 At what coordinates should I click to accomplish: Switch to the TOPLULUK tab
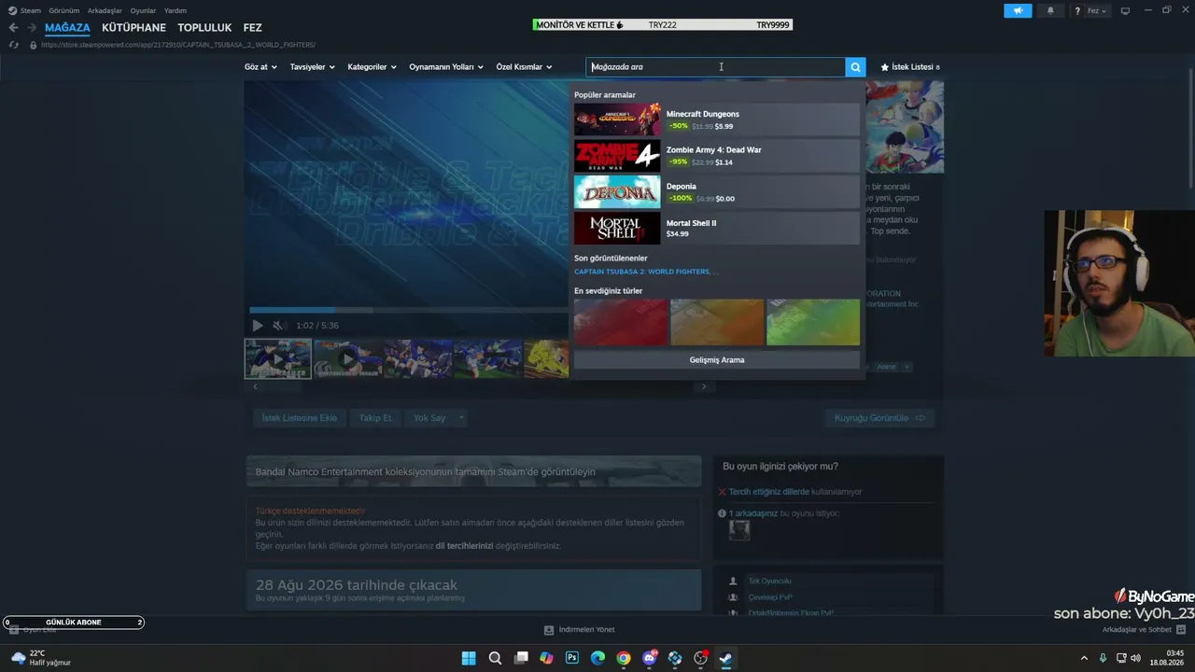pos(204,28)
